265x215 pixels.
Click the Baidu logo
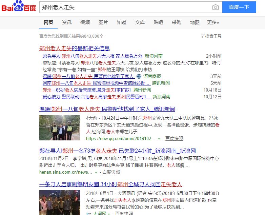coord(19,6)
